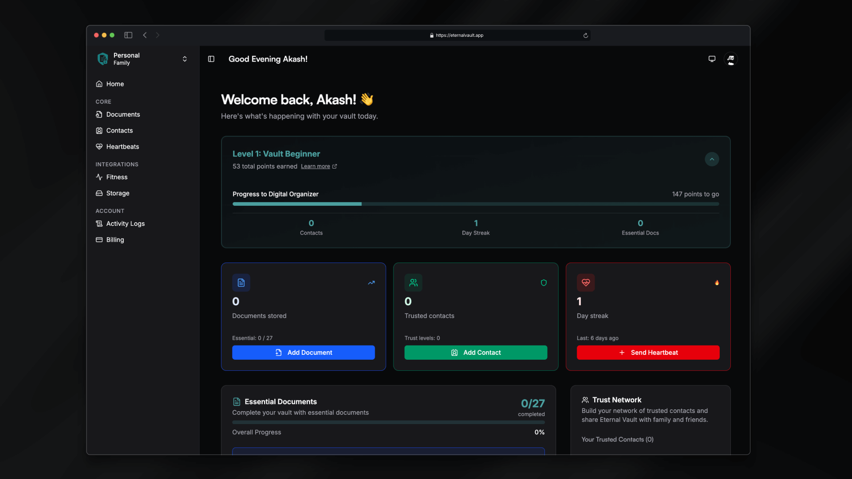852x479 pixels.
Task: Open the user avatar profile menu
Action: pos(731,59)
